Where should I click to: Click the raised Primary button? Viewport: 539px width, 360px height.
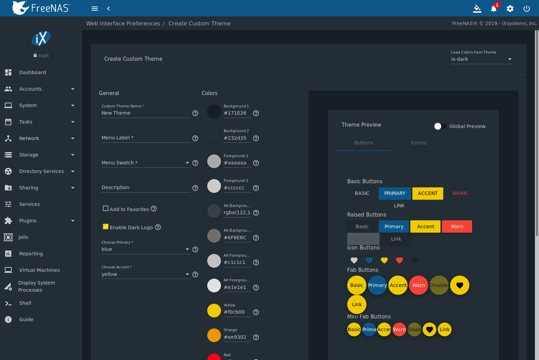(394, 227)
